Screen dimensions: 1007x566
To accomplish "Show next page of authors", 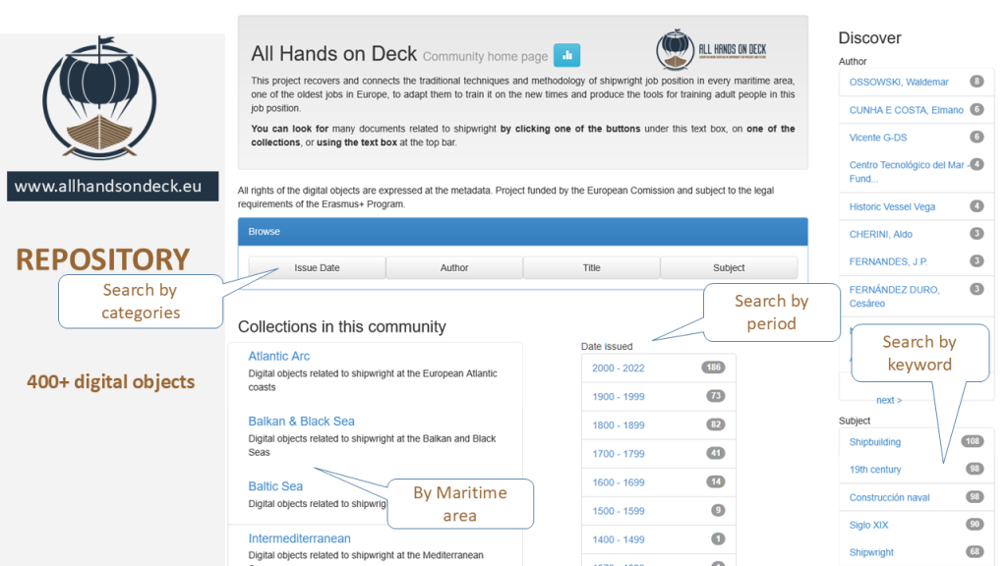I will (x=889, y=400).
